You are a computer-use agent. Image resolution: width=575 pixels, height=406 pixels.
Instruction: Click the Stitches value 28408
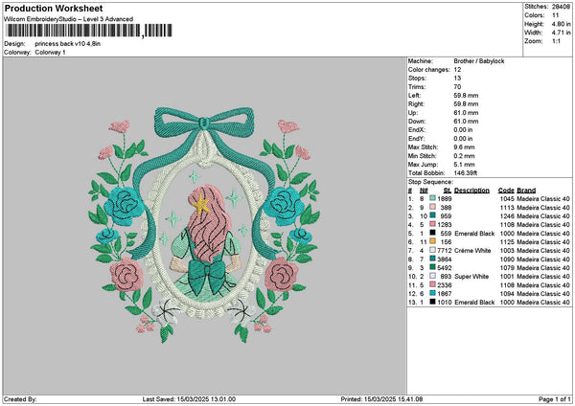561,7
